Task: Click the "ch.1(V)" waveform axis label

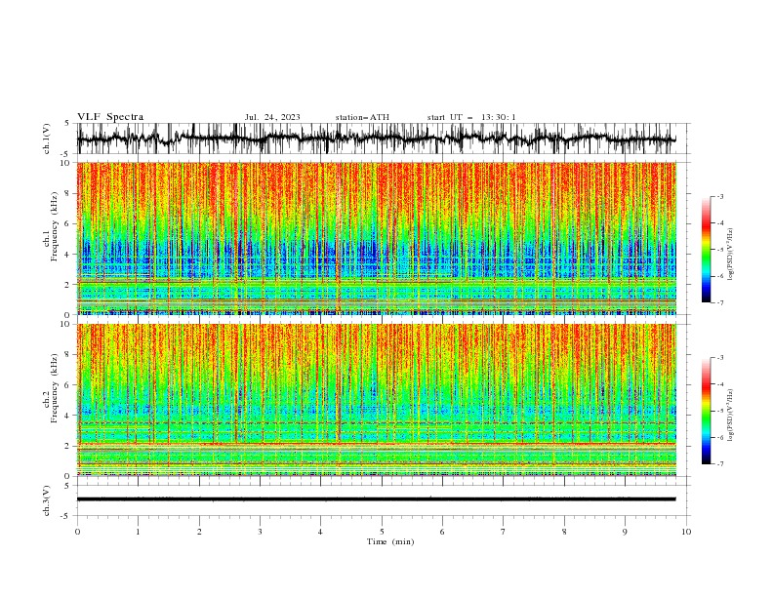Action: 47,139
